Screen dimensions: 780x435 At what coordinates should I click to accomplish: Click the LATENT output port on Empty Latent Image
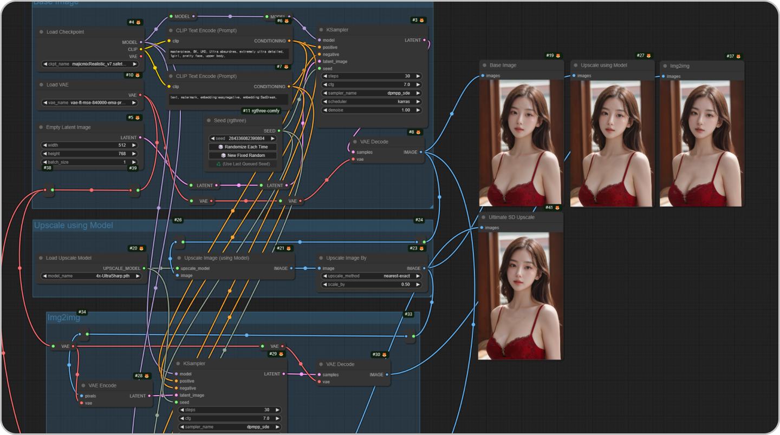(141, 138)
